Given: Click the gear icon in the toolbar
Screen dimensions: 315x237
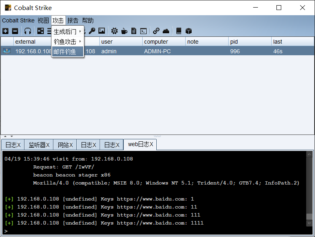Looking at the screenshot, I should [x=115, y=31].
